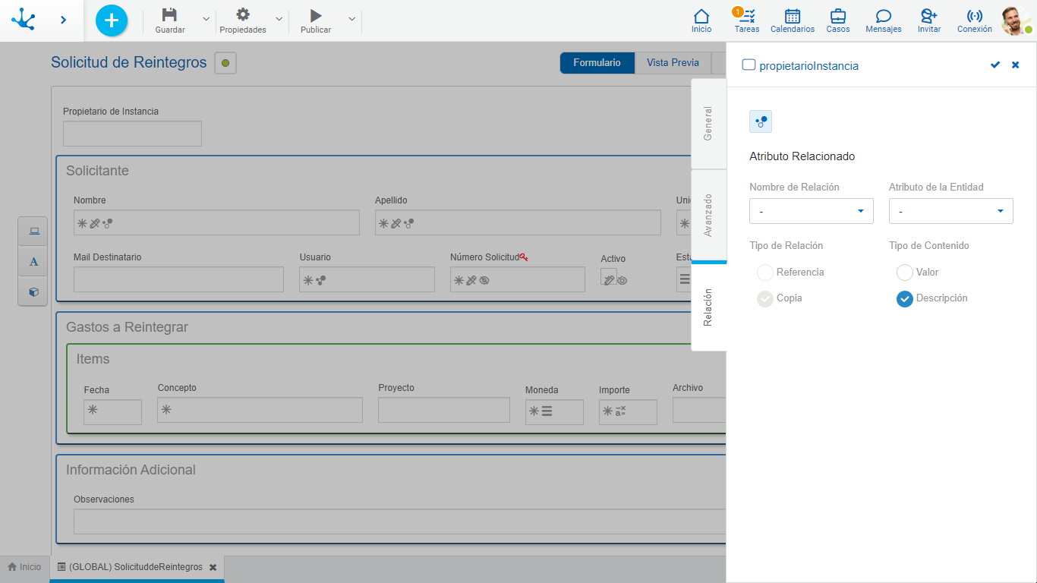
Task: Click the Conexión status icon
Action: pyautogui.click(x=974, y=17)
